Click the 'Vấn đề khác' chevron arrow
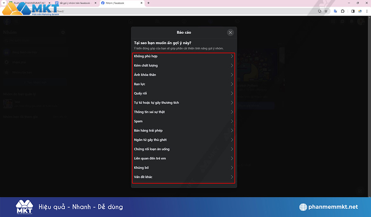The width and height of the screenshot is (371, 217). [x=232, y=177]
